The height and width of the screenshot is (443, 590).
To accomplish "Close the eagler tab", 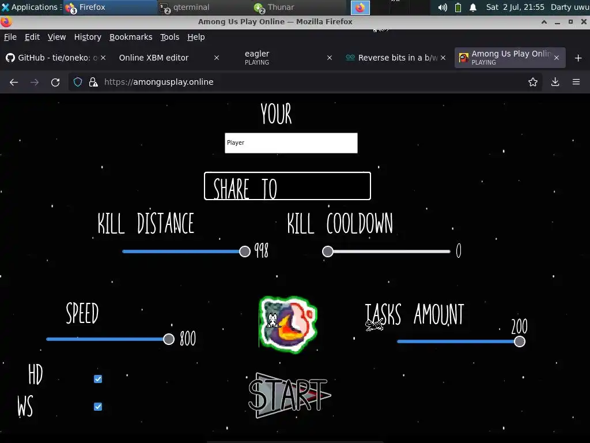I will 330,58.
